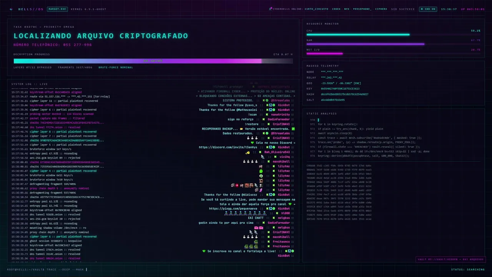The image size is (492, 277).
Task: Click pointing emote in Rah_Oliveira543's message
Action: (x=248, y=152)
